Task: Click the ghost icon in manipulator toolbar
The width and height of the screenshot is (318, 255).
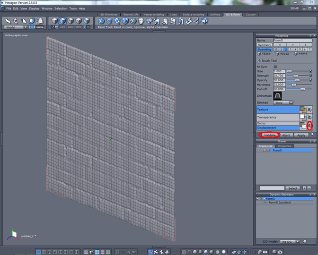Action: pos(40,21)
